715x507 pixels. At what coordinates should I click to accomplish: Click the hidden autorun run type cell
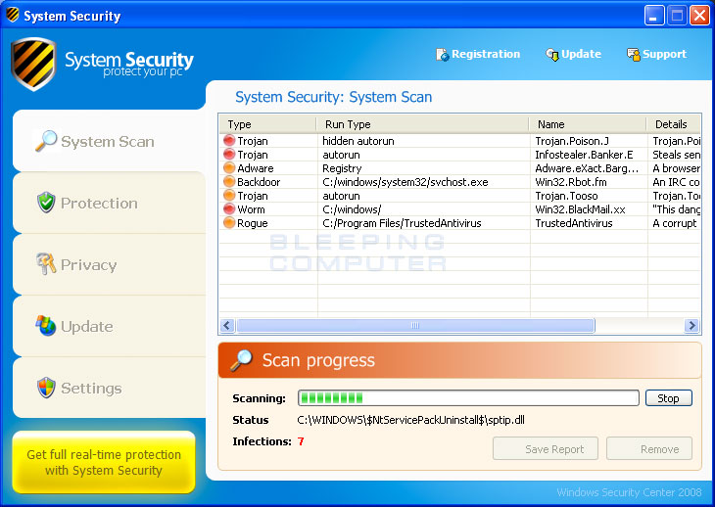click(x=357, y=141)
